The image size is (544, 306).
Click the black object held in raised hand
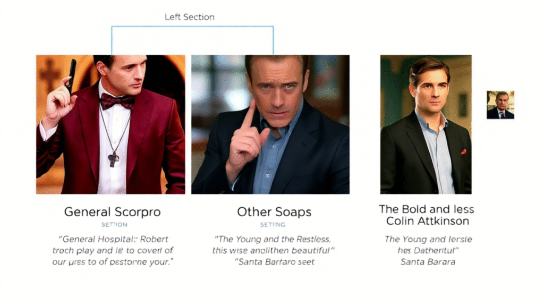[x=72, y=76]
